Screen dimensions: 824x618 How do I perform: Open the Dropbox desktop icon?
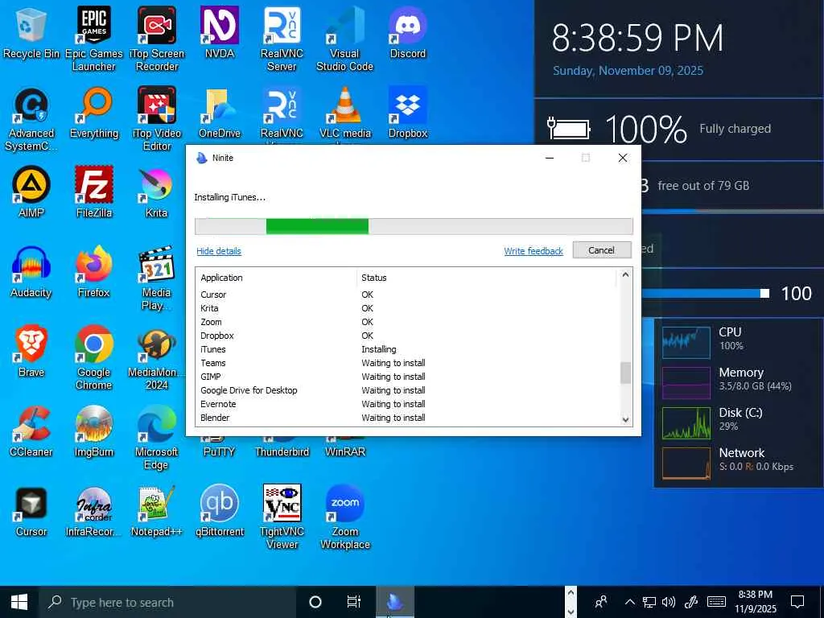[x=408, y=113]
